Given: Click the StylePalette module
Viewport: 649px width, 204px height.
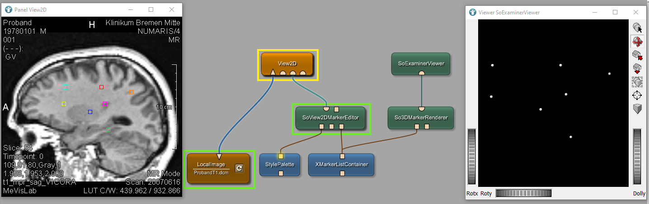Looking at the screenshot, I should pyautogui.click(x=280, y=164).
